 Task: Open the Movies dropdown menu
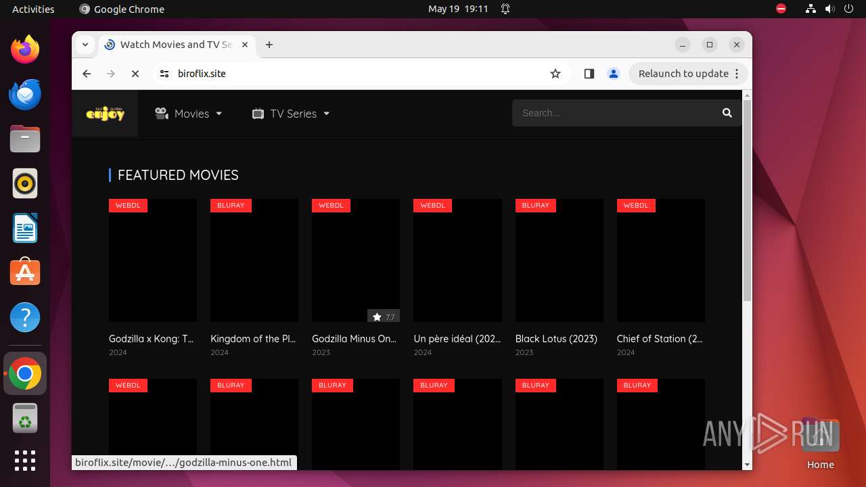coord(188,114)
